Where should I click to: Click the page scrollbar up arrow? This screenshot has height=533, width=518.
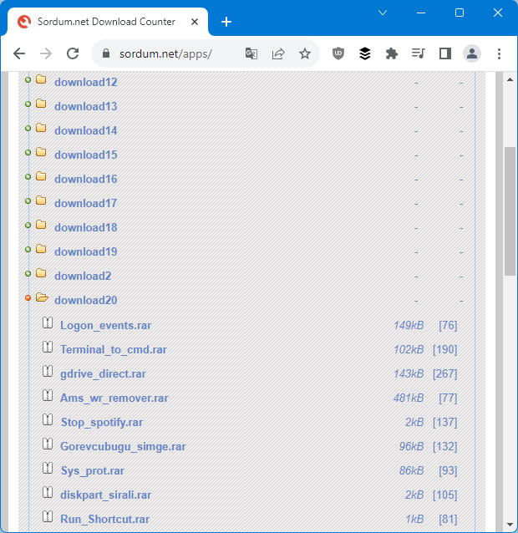(x=510, y=79)
